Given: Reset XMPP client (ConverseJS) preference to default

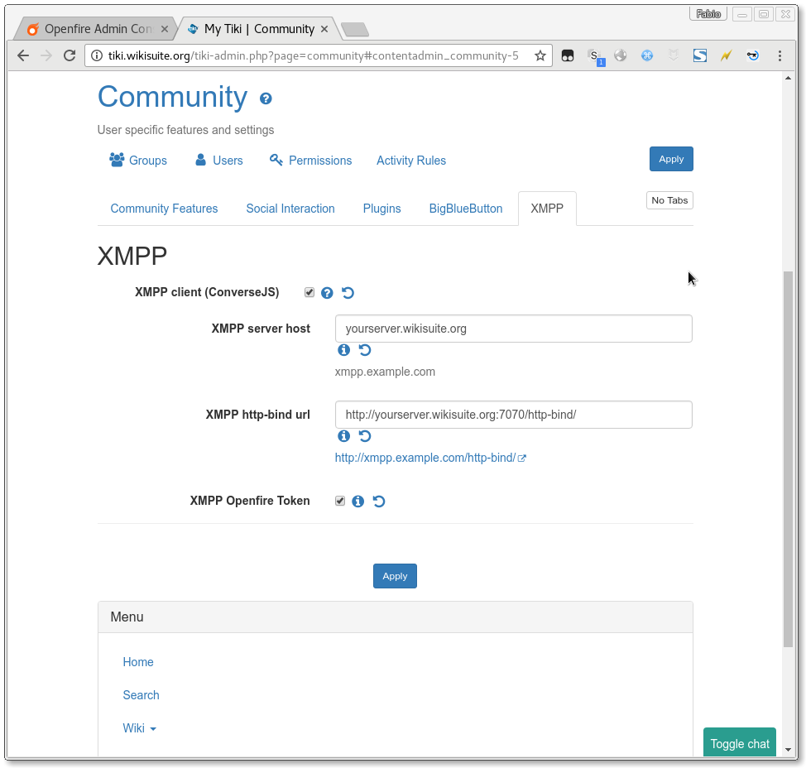Looking at the screenshot, I should point(348,293).
